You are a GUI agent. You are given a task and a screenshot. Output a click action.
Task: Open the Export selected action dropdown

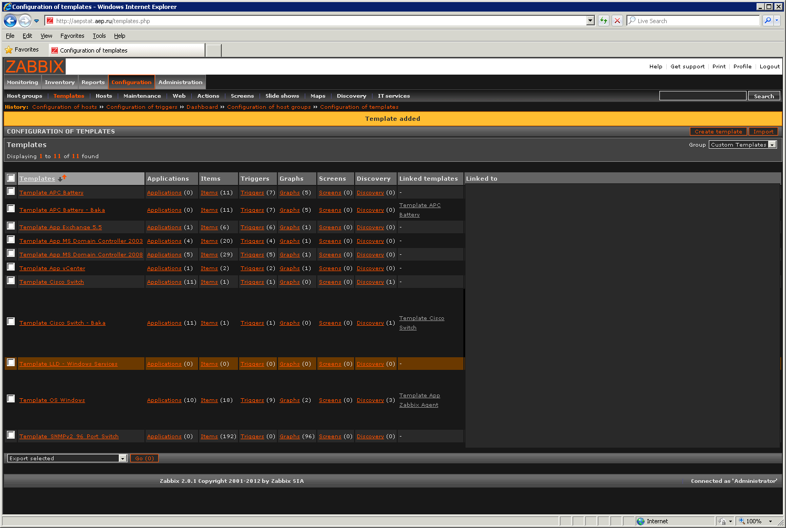[x=67, y=458]
